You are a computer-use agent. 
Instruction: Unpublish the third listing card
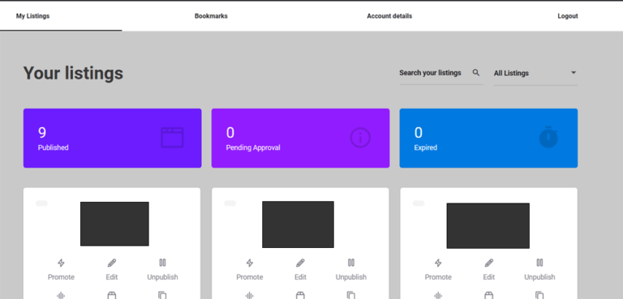539,269
